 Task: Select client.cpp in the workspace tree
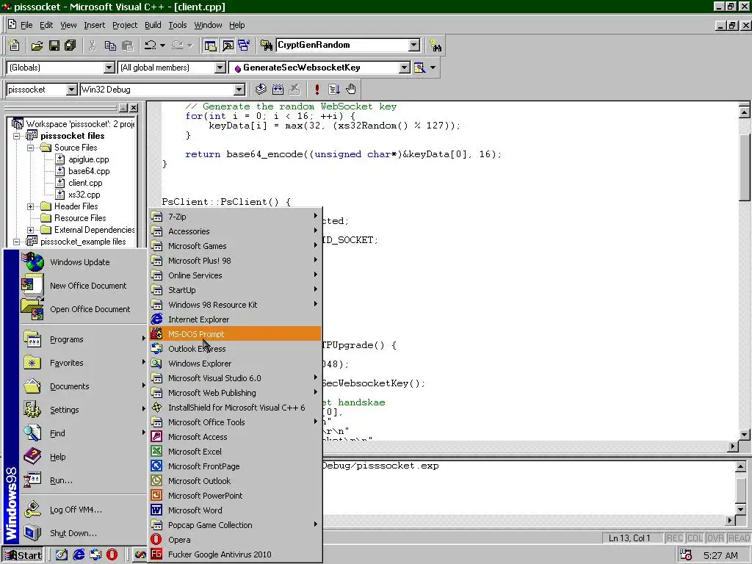pos(85,183)
